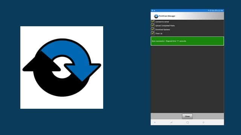241x135 pixels.
Task: Tap the clock time in the status bar
Action: [x=220, y=10]
